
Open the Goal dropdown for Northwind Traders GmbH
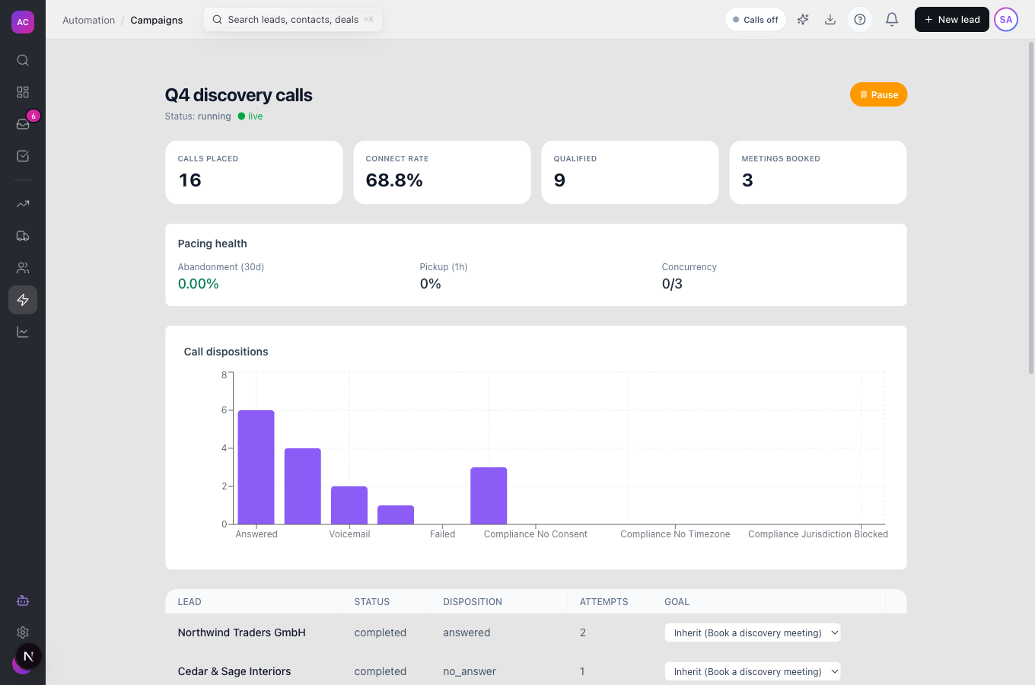(x=753, y=632)
